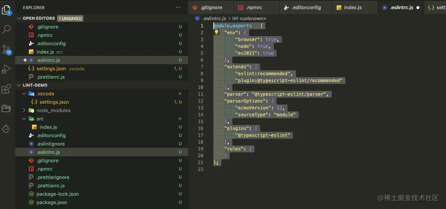
Task: Open .editorconfig in LINT-DEMO tree
Action: click(x=102, y=135)
